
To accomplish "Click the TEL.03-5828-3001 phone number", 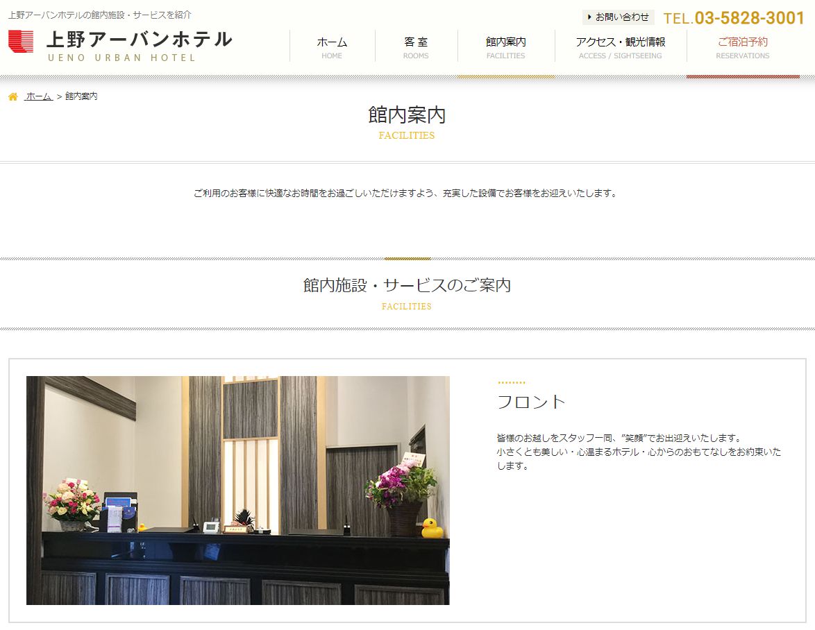I will tap(734, 18).
